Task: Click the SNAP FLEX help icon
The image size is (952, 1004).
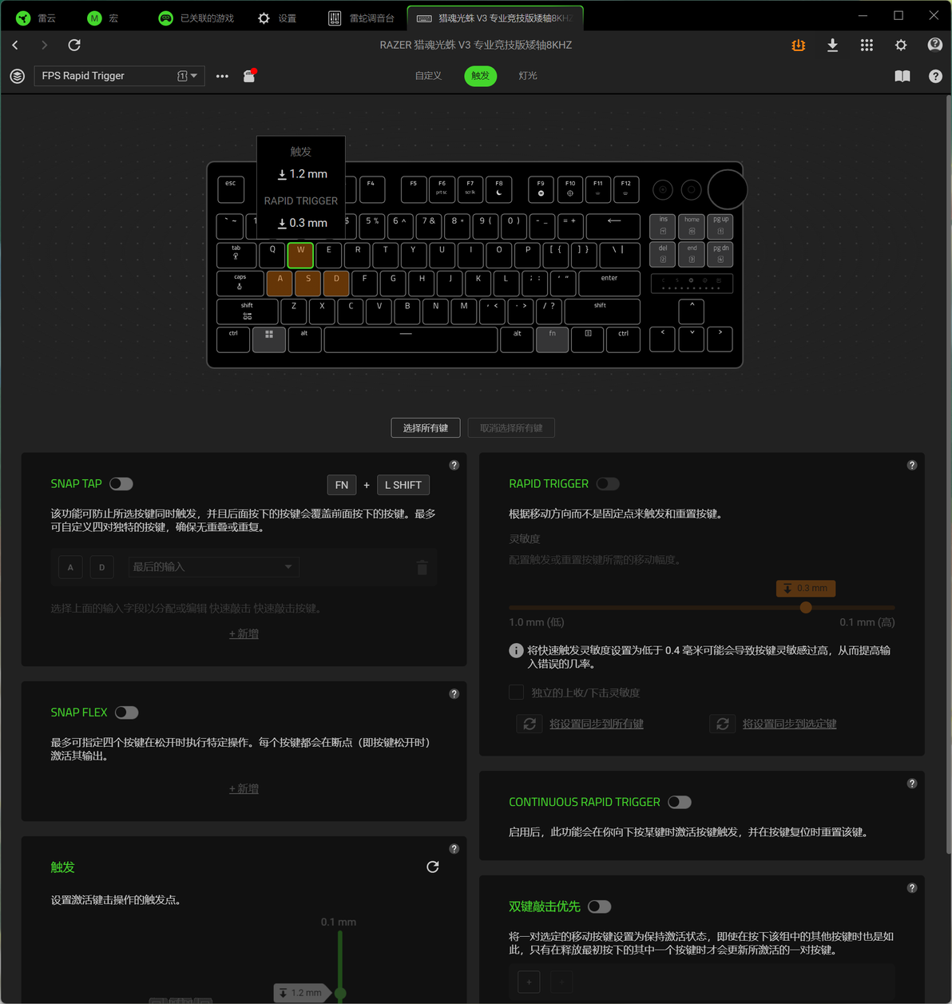Action: (x=454, y=693)
